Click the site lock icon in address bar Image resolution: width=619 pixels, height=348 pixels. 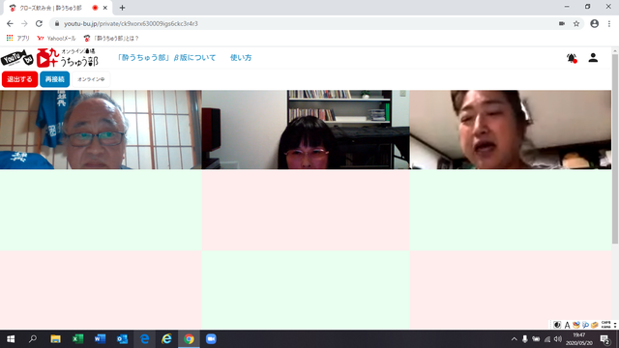click(x=57, y=23)
